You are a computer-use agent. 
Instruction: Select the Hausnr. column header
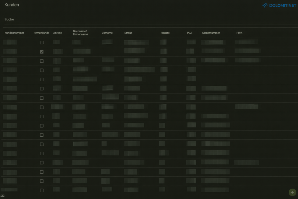point(165,33)
